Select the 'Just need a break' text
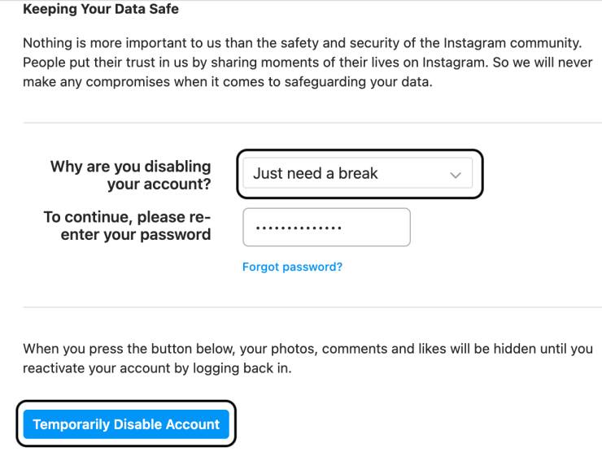The width and height of the screenshot is (602, 465). coord(316,173)
